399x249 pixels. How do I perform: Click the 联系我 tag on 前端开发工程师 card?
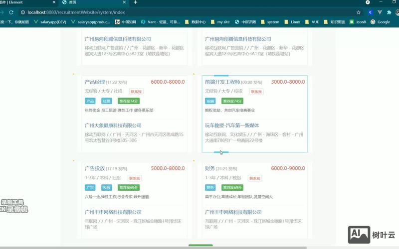(256, 92)
